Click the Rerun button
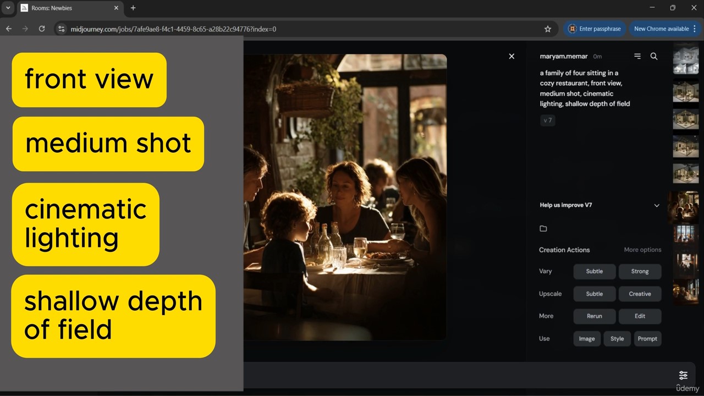704x396 pixels. (595, 316)
